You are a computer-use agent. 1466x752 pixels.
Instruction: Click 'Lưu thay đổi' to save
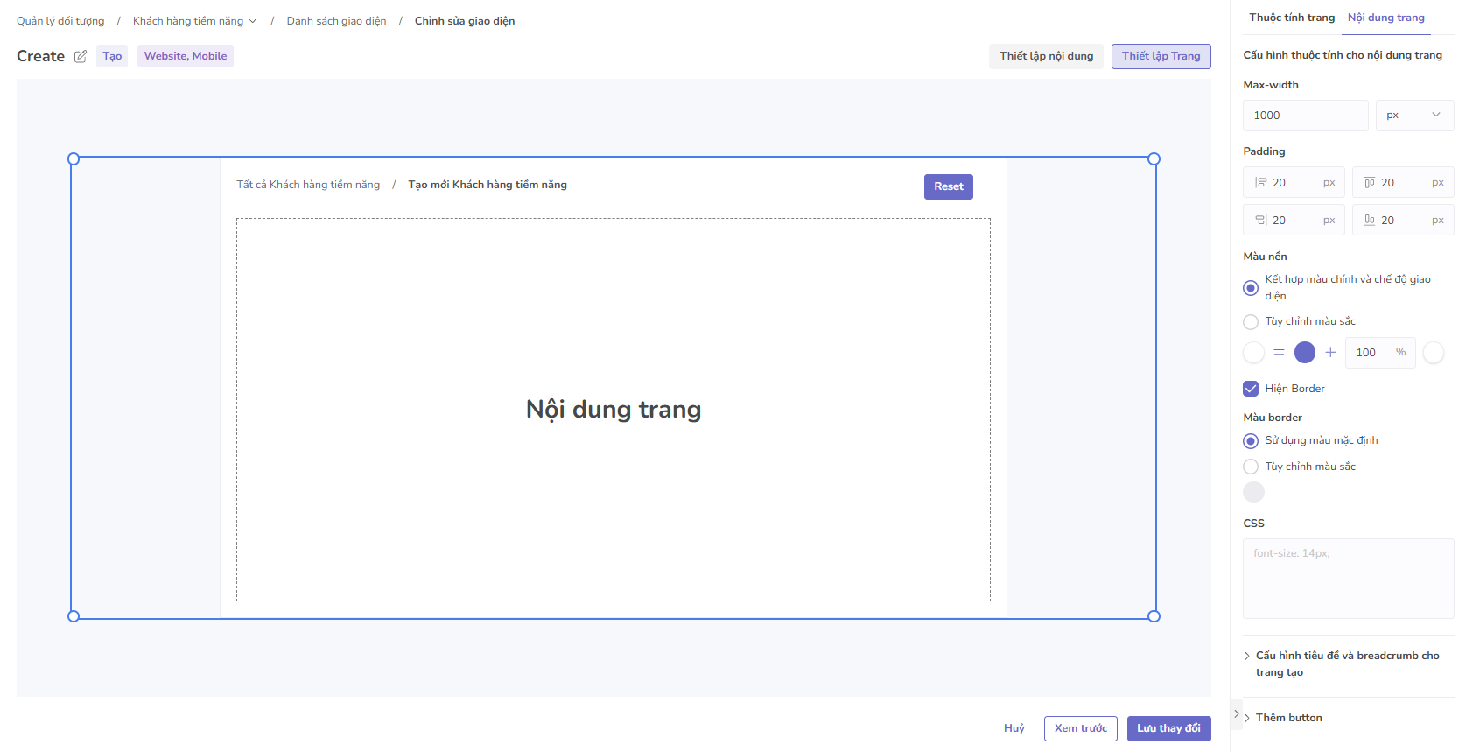click(x=1169, y=728)
